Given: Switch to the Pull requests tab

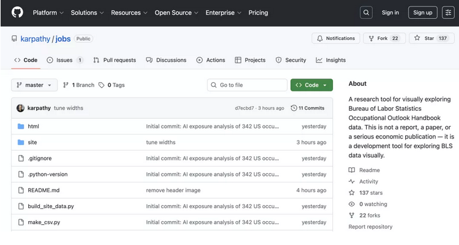Looking at the screenshot, I should click(114, 60).
